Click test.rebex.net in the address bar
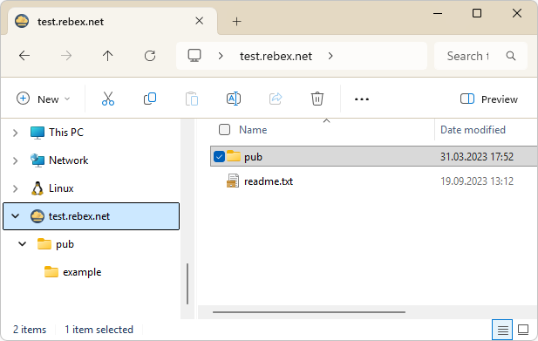Screen dimensions: 538x341 276,56
